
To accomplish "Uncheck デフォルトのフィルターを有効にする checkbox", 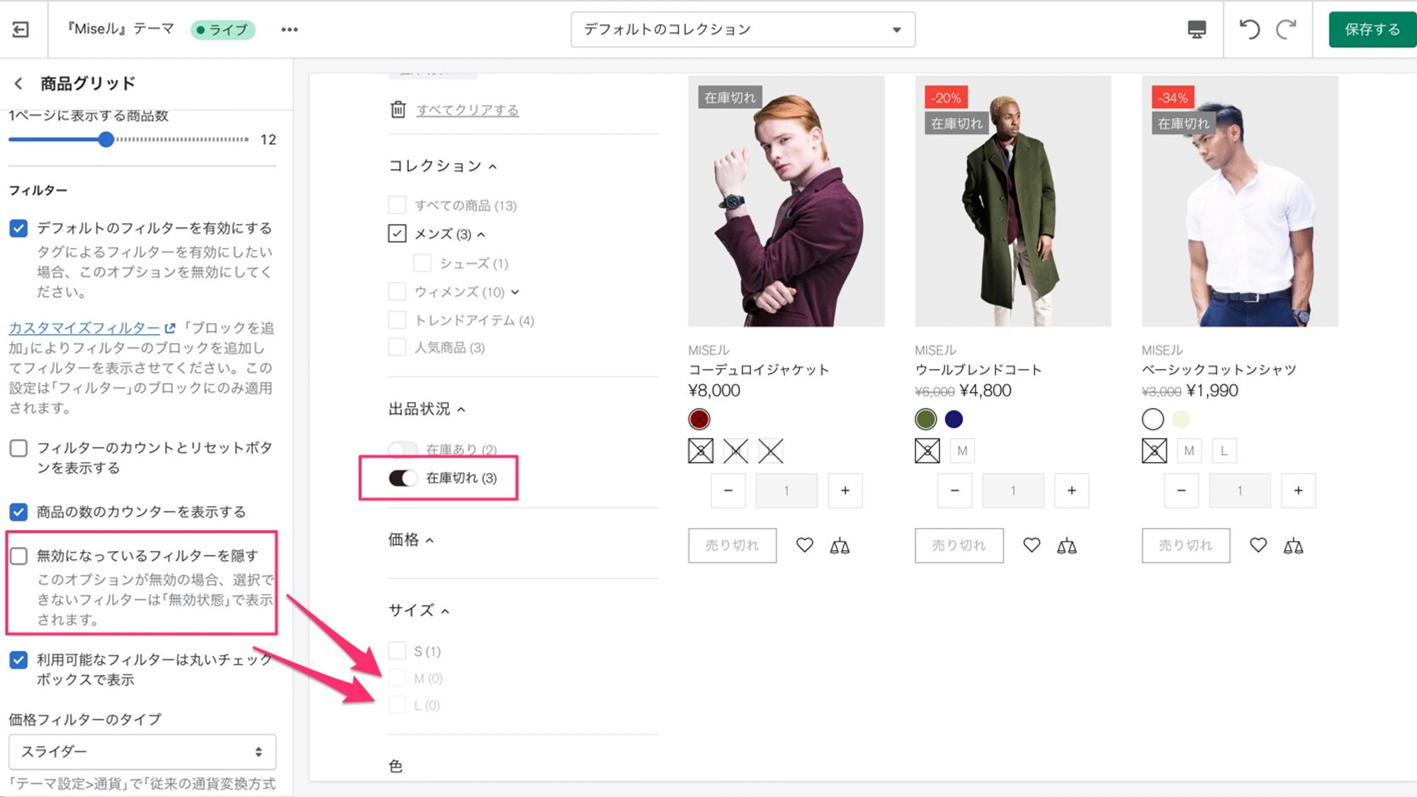I will [x=18, y=228].
